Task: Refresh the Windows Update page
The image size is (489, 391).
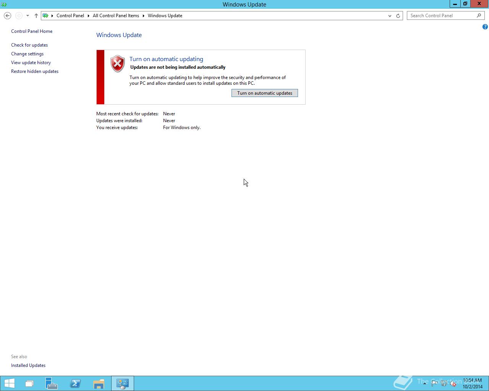Action: pyautogui.click(x=398, y=16)
